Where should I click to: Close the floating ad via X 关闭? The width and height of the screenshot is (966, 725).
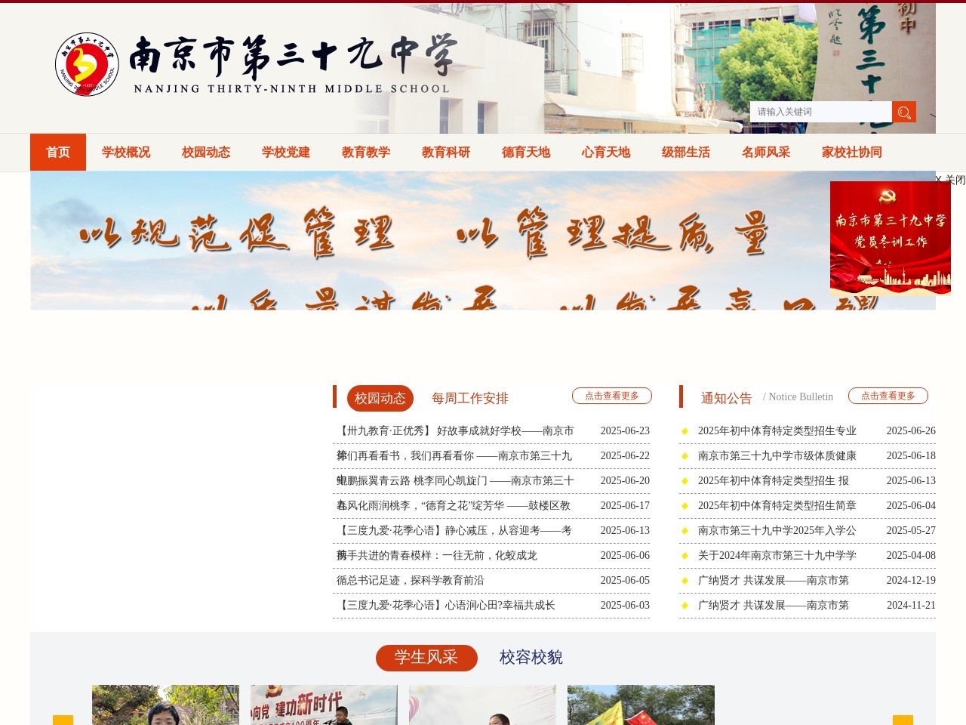(950, 180)
